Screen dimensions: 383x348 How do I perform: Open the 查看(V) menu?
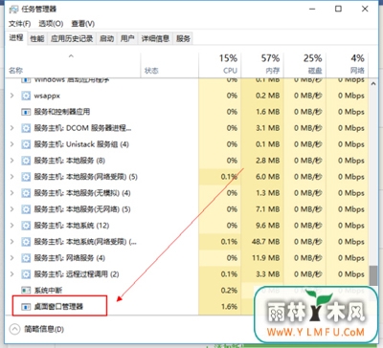82,24
